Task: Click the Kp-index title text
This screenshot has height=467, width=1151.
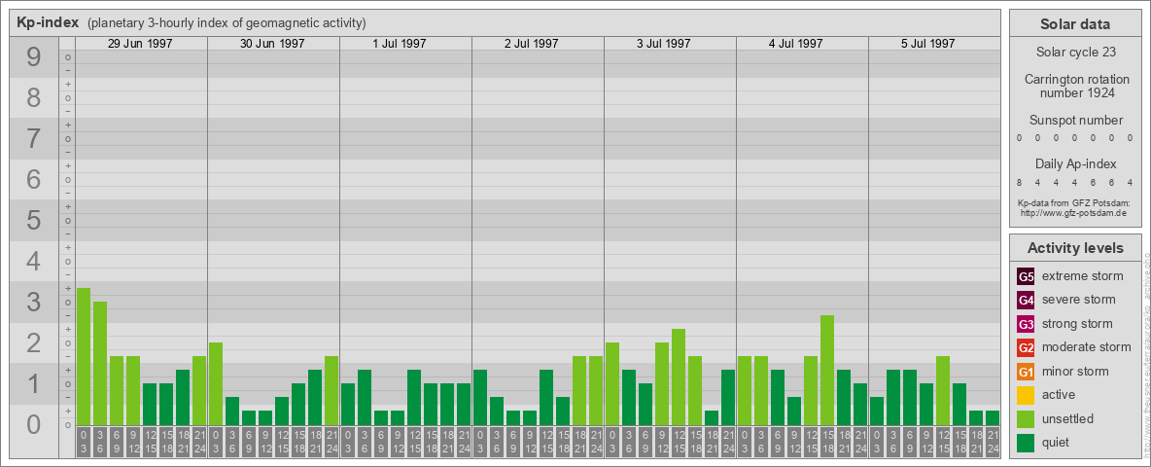Action: click(48, 22)
